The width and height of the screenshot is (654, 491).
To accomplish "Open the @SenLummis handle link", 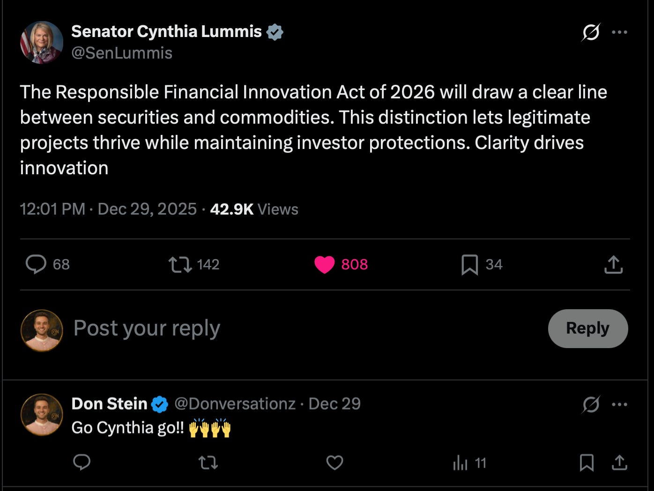I will click(x=122, y=53).
